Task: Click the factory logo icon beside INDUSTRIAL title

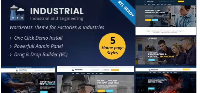Action: pos(17,13)
